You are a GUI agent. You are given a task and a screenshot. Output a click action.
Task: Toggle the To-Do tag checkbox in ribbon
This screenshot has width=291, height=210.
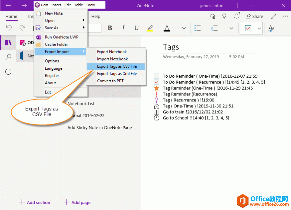(248, 28)
